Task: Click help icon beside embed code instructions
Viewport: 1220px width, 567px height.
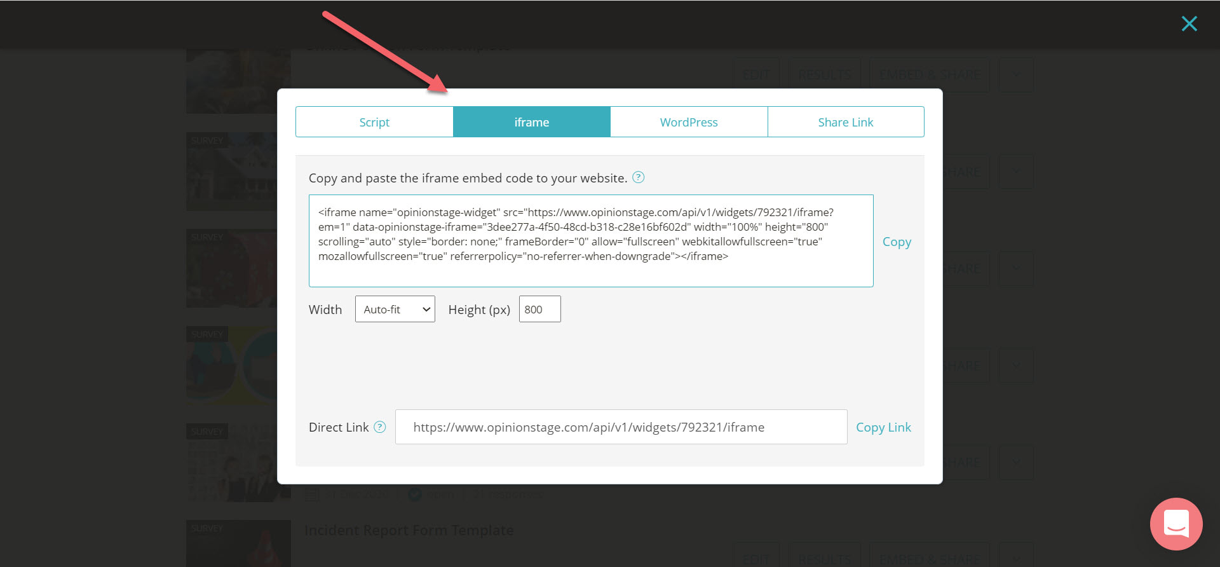Action: [x=639, y=177]
